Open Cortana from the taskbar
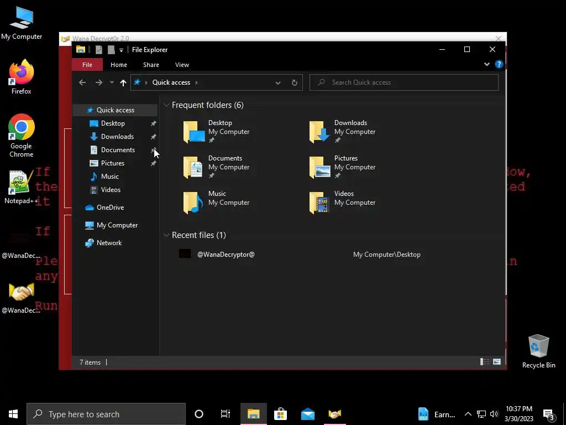 [199, 414]
